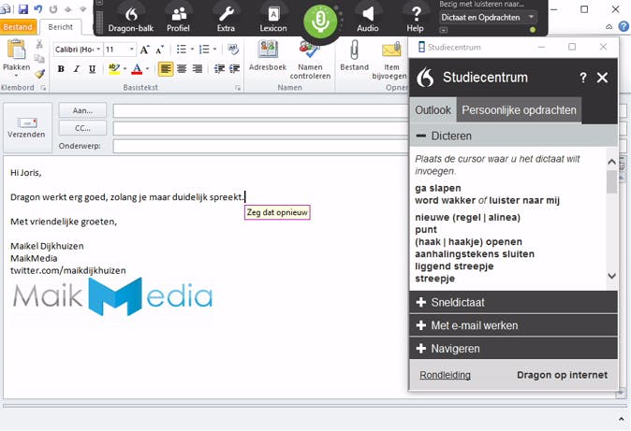Toggle underline formatting
This screenshot has width=631, height=431.
click(92, 69)
